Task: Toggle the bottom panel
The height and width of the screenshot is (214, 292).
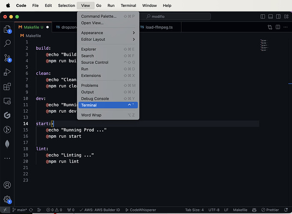Action: (271, 17)
